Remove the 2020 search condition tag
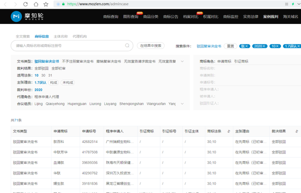The width and height of the screenshot is (301, 193). (x=259, y=46)
